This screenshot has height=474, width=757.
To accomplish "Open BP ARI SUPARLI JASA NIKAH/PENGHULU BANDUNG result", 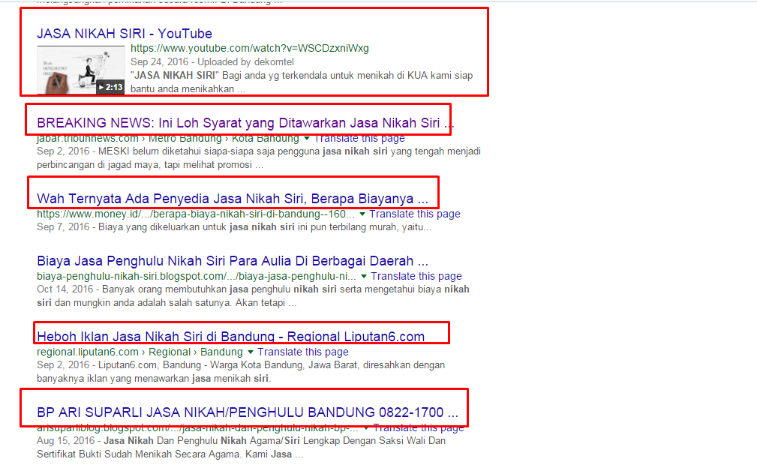I will click(247, 412).
